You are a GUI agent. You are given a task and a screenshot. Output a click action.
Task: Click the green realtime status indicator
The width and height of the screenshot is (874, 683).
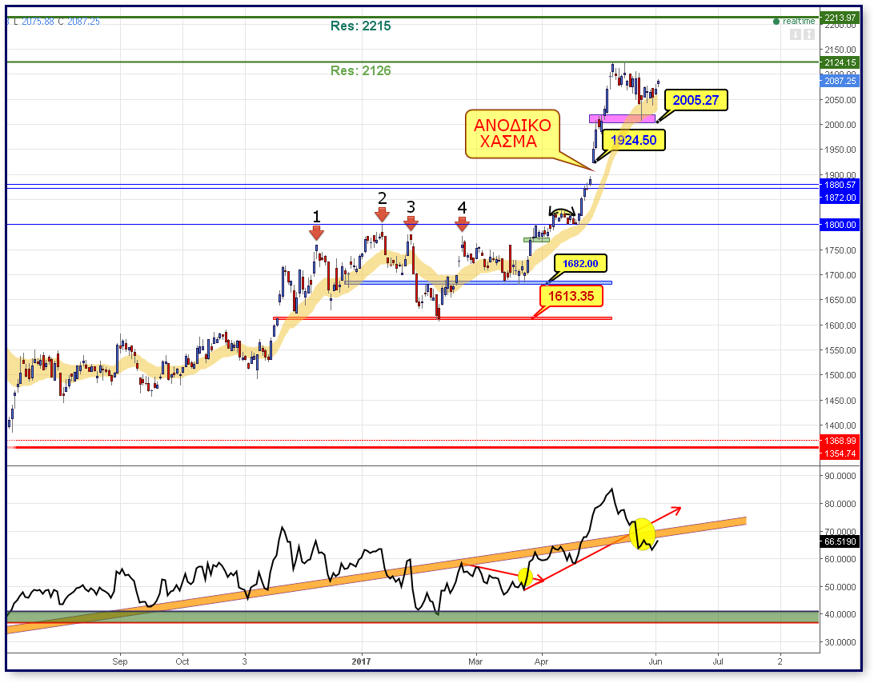(794, 21)
